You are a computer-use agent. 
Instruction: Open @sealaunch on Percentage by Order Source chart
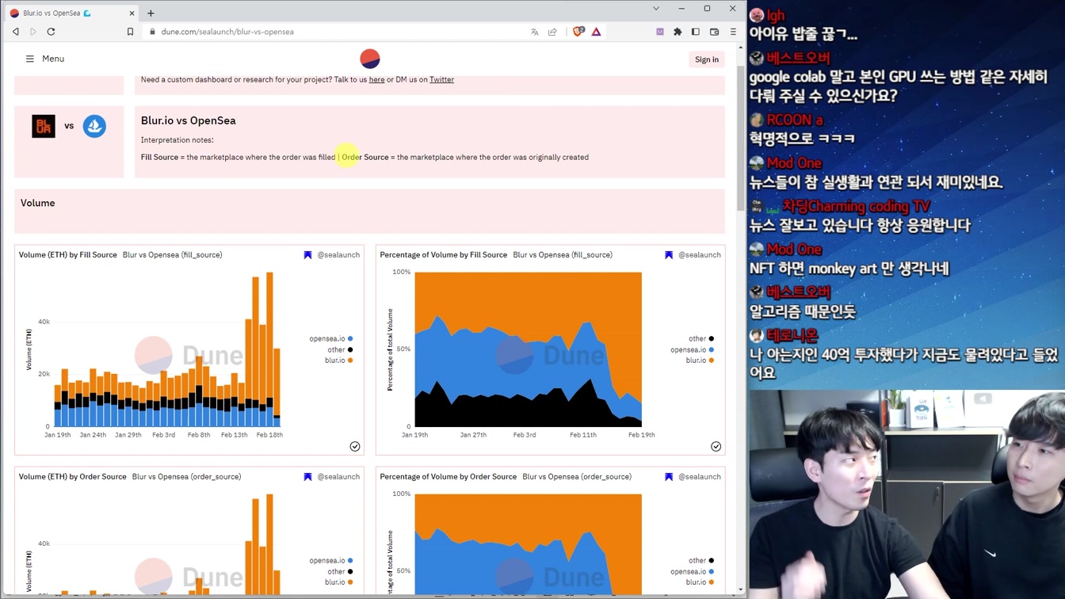pyautogui.click(x=700, y=477)
